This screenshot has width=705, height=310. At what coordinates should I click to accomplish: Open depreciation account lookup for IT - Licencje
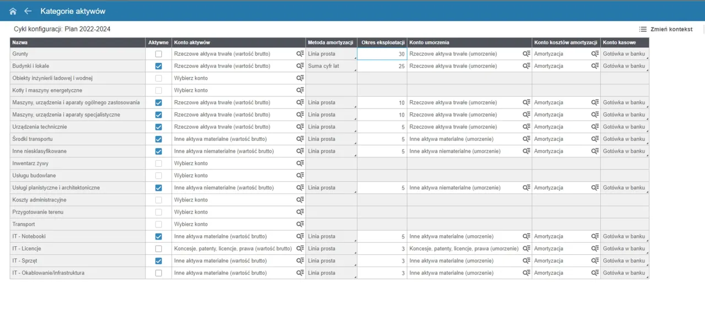pos(527,249)
